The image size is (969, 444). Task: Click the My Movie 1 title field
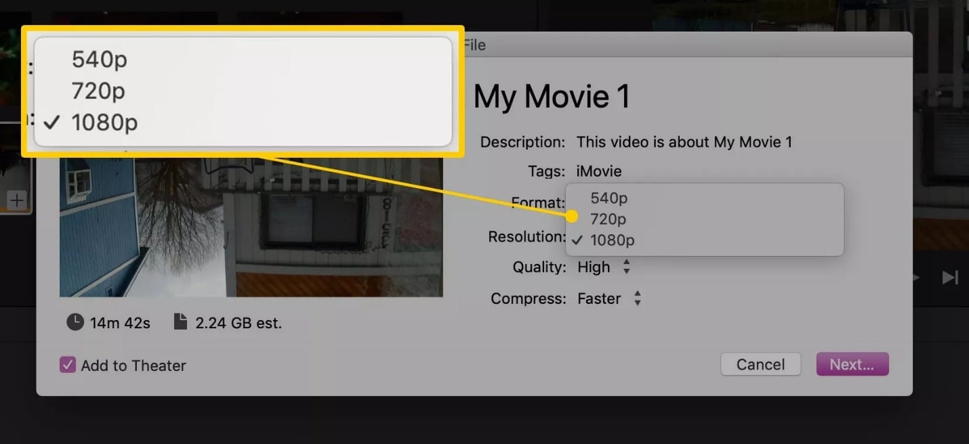(x=552, y=96)
